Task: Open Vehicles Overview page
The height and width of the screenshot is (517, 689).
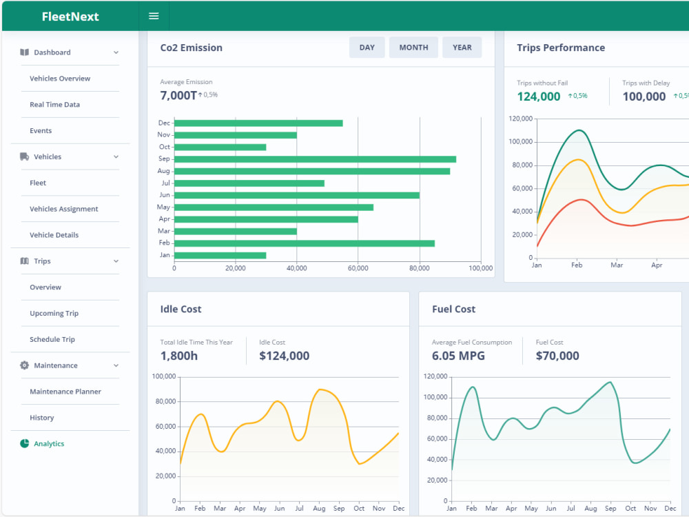Action: pyautogui.click(x=60, y=79)
